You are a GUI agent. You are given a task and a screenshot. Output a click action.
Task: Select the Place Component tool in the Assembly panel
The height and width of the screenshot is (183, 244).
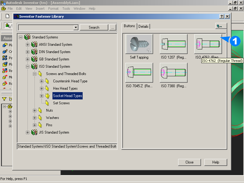tap(5, 45)
